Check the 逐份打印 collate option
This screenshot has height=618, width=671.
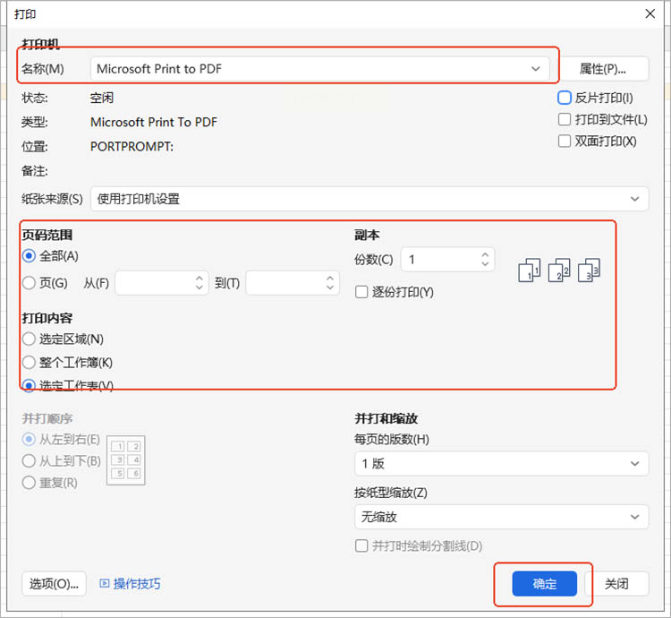[x=361, y=292]
